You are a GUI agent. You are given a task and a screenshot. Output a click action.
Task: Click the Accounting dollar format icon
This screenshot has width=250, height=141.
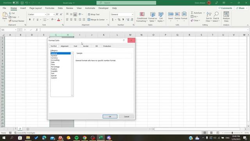pyautogui.click(x=112, y=20)
